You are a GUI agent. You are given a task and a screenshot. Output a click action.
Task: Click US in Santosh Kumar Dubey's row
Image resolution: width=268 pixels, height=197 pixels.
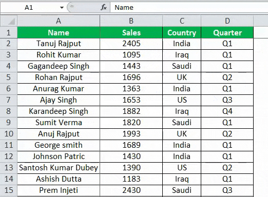click(x=182, y=168)
